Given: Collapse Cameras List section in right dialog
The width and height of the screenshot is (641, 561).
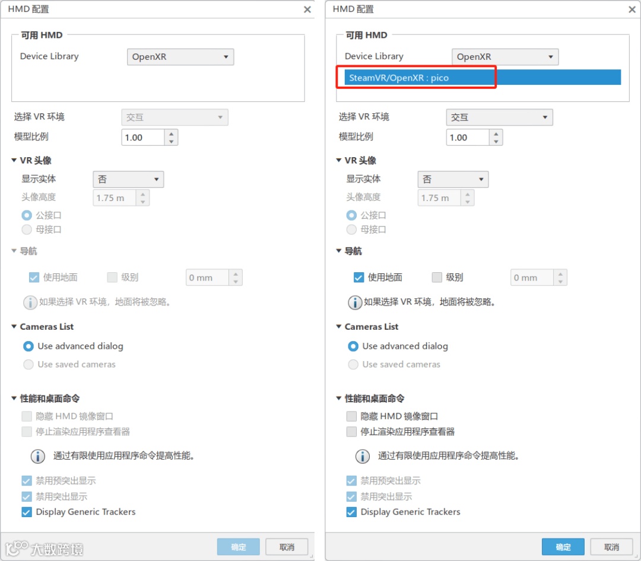Looking at the screenshot, I should (x=338, y=327).
